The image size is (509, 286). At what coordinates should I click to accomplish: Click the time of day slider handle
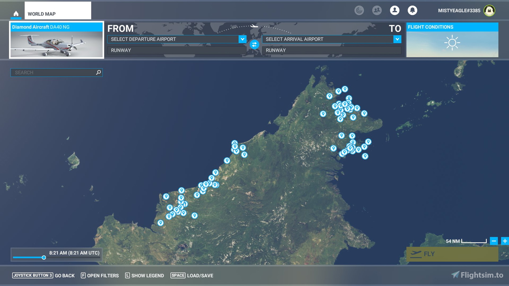(44, 257)
